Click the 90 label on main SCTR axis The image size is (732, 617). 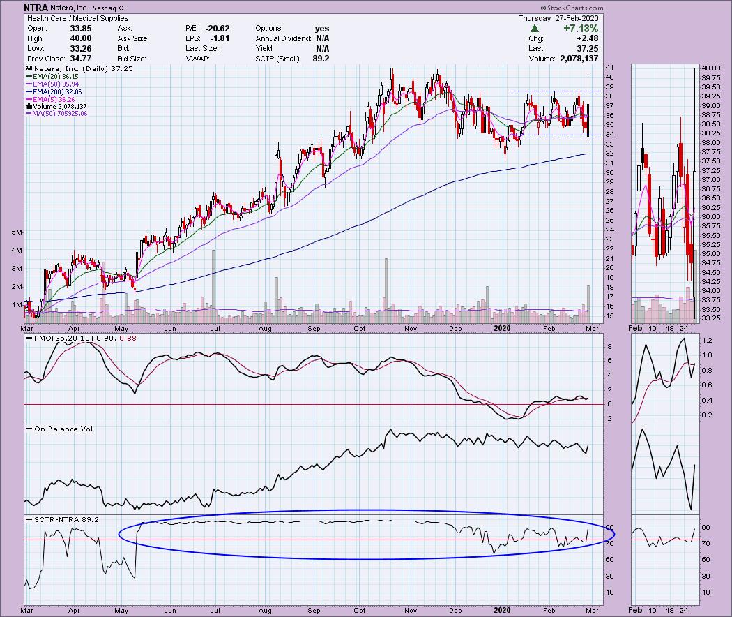(x=609, y=527)
